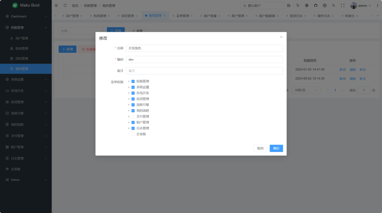The height and width of the screenshot is (213, 382).
Task: Click the Gitee icon in top bar
Action: click(x=325, y=5)
